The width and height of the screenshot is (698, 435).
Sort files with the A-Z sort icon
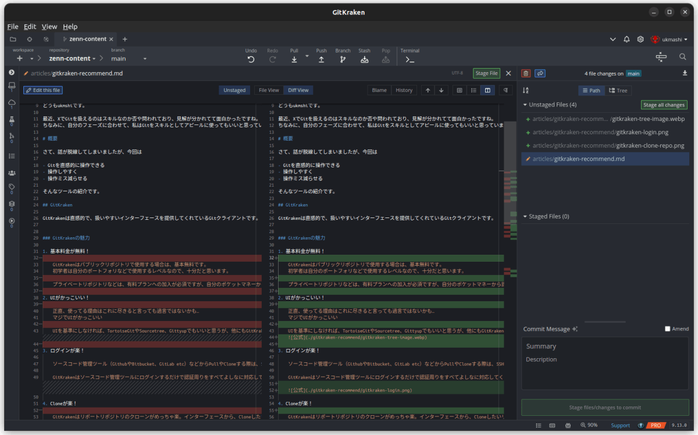point(526,90)
